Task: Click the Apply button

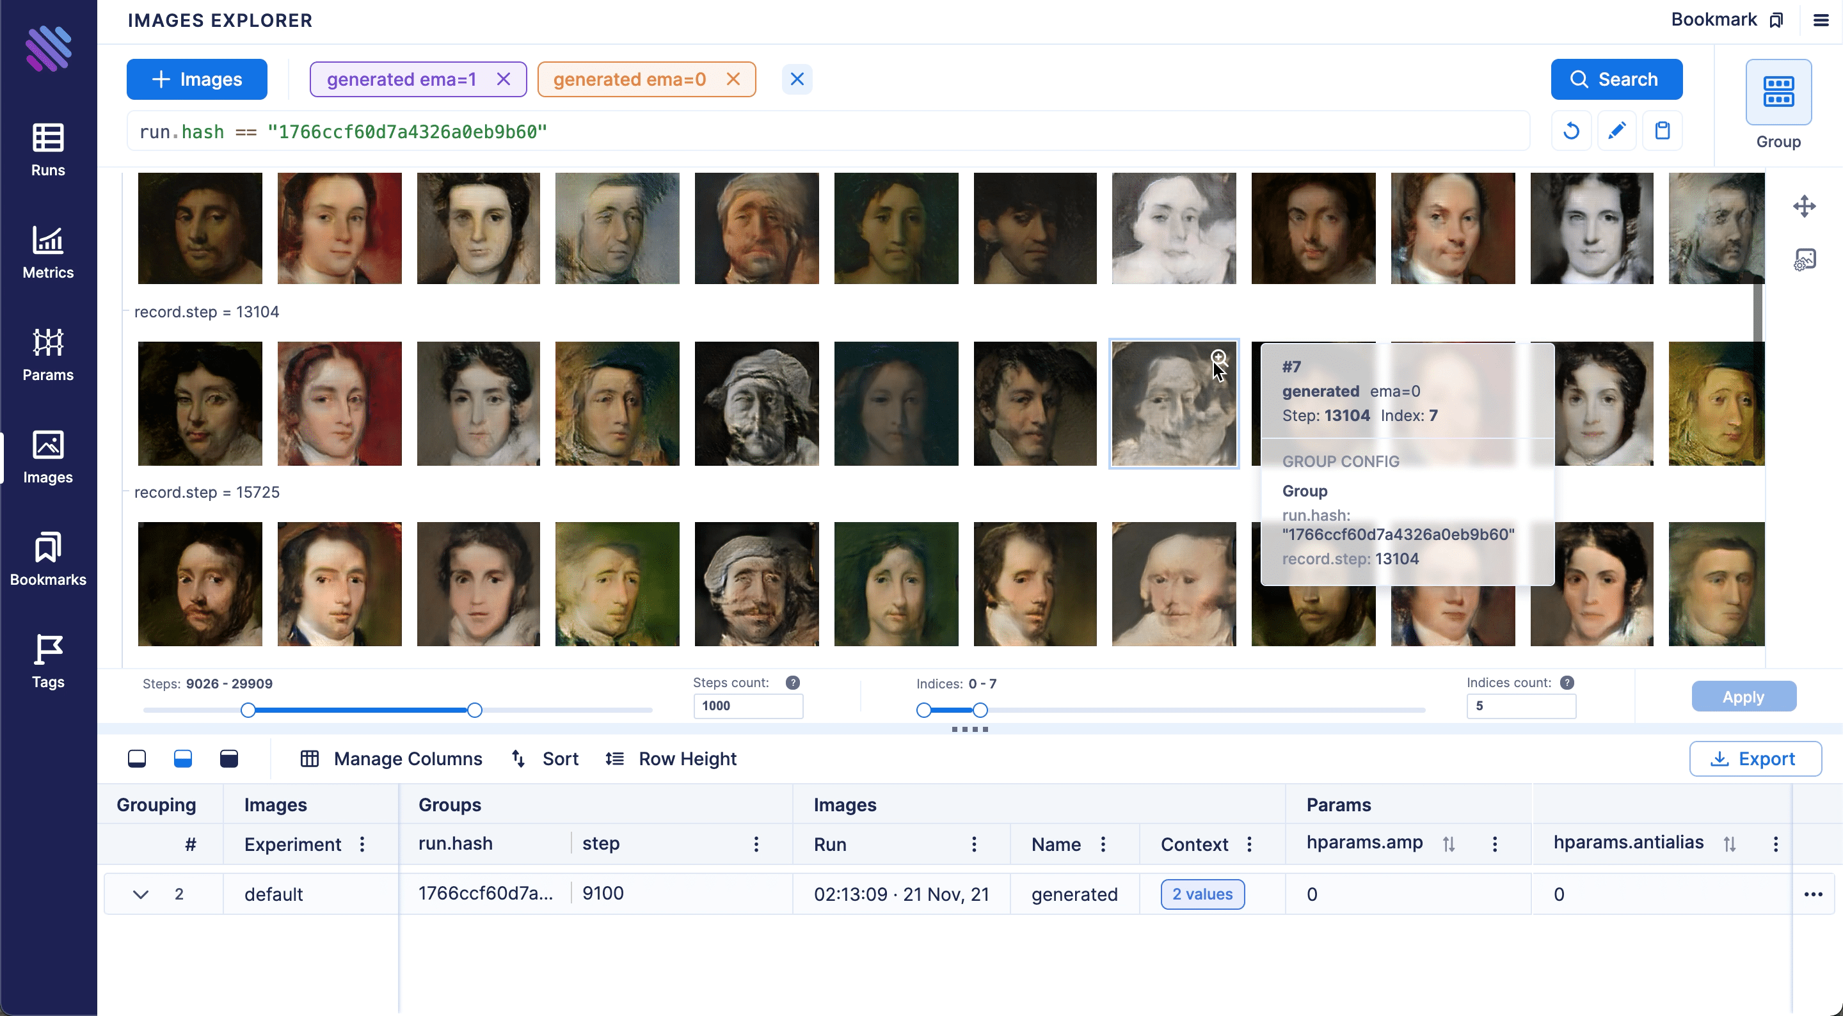Action: tap(1744, 696)
